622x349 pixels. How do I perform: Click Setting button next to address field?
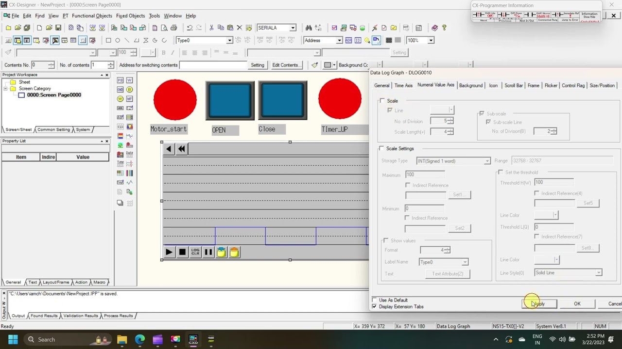[x=258, y=65]
